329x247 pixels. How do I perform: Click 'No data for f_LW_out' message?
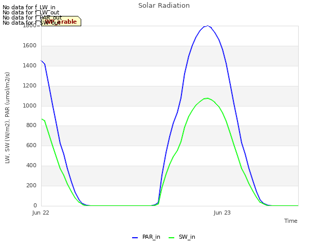coord(31,12)
